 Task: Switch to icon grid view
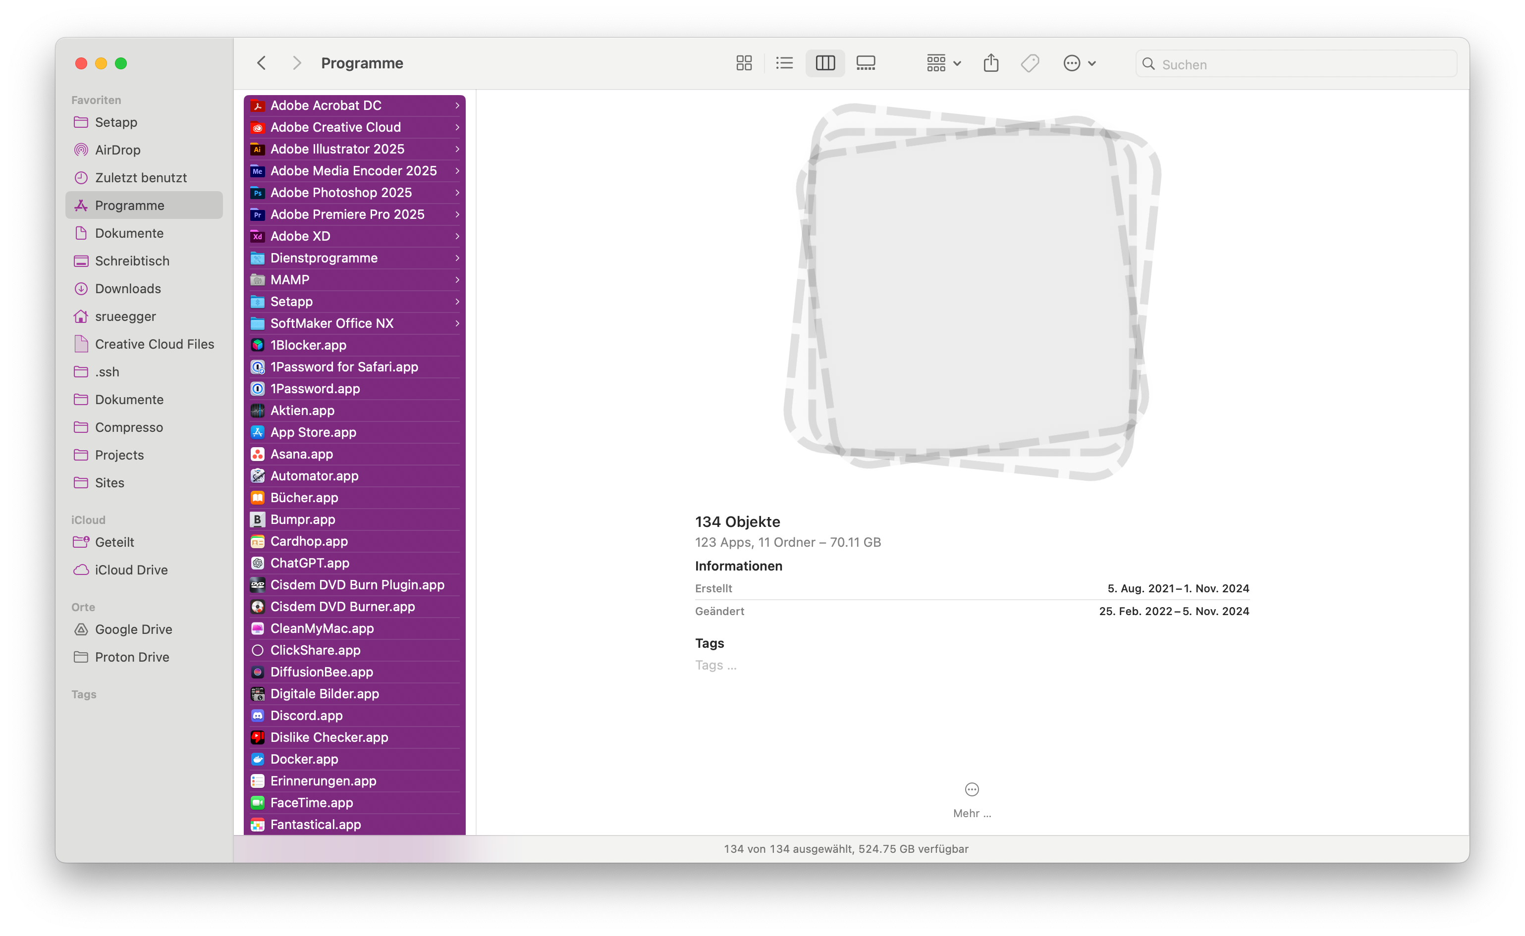click(x=744, y=63)
